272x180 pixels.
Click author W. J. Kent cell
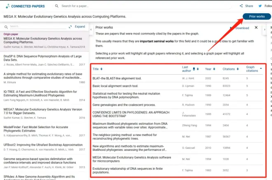[188, 78]
